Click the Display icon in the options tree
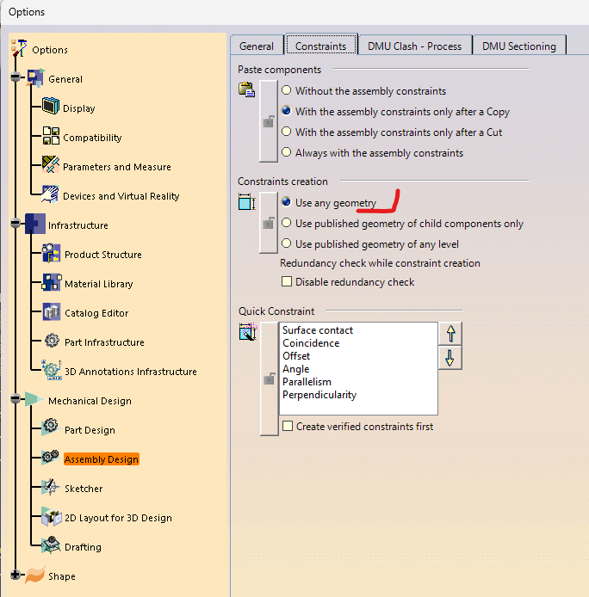This screenshot has width=589, height=597. (51, 108)
